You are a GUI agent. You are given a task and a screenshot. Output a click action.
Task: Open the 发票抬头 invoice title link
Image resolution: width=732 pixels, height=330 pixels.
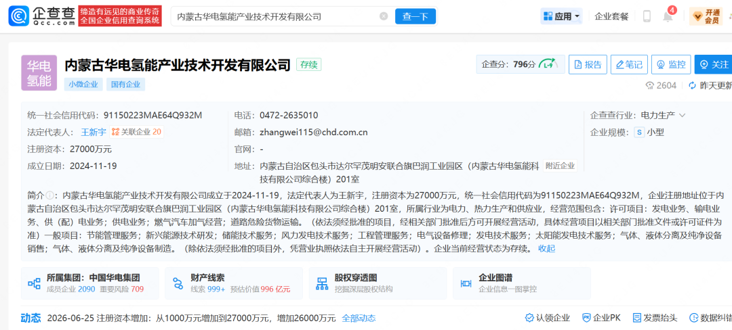click(655, 319)
